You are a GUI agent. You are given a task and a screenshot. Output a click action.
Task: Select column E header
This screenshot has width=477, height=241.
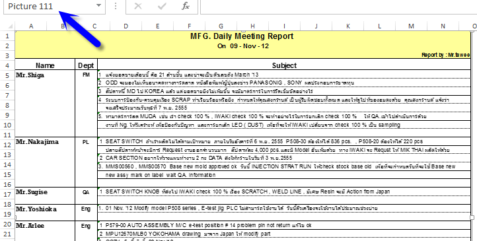(x=158, y=26)
